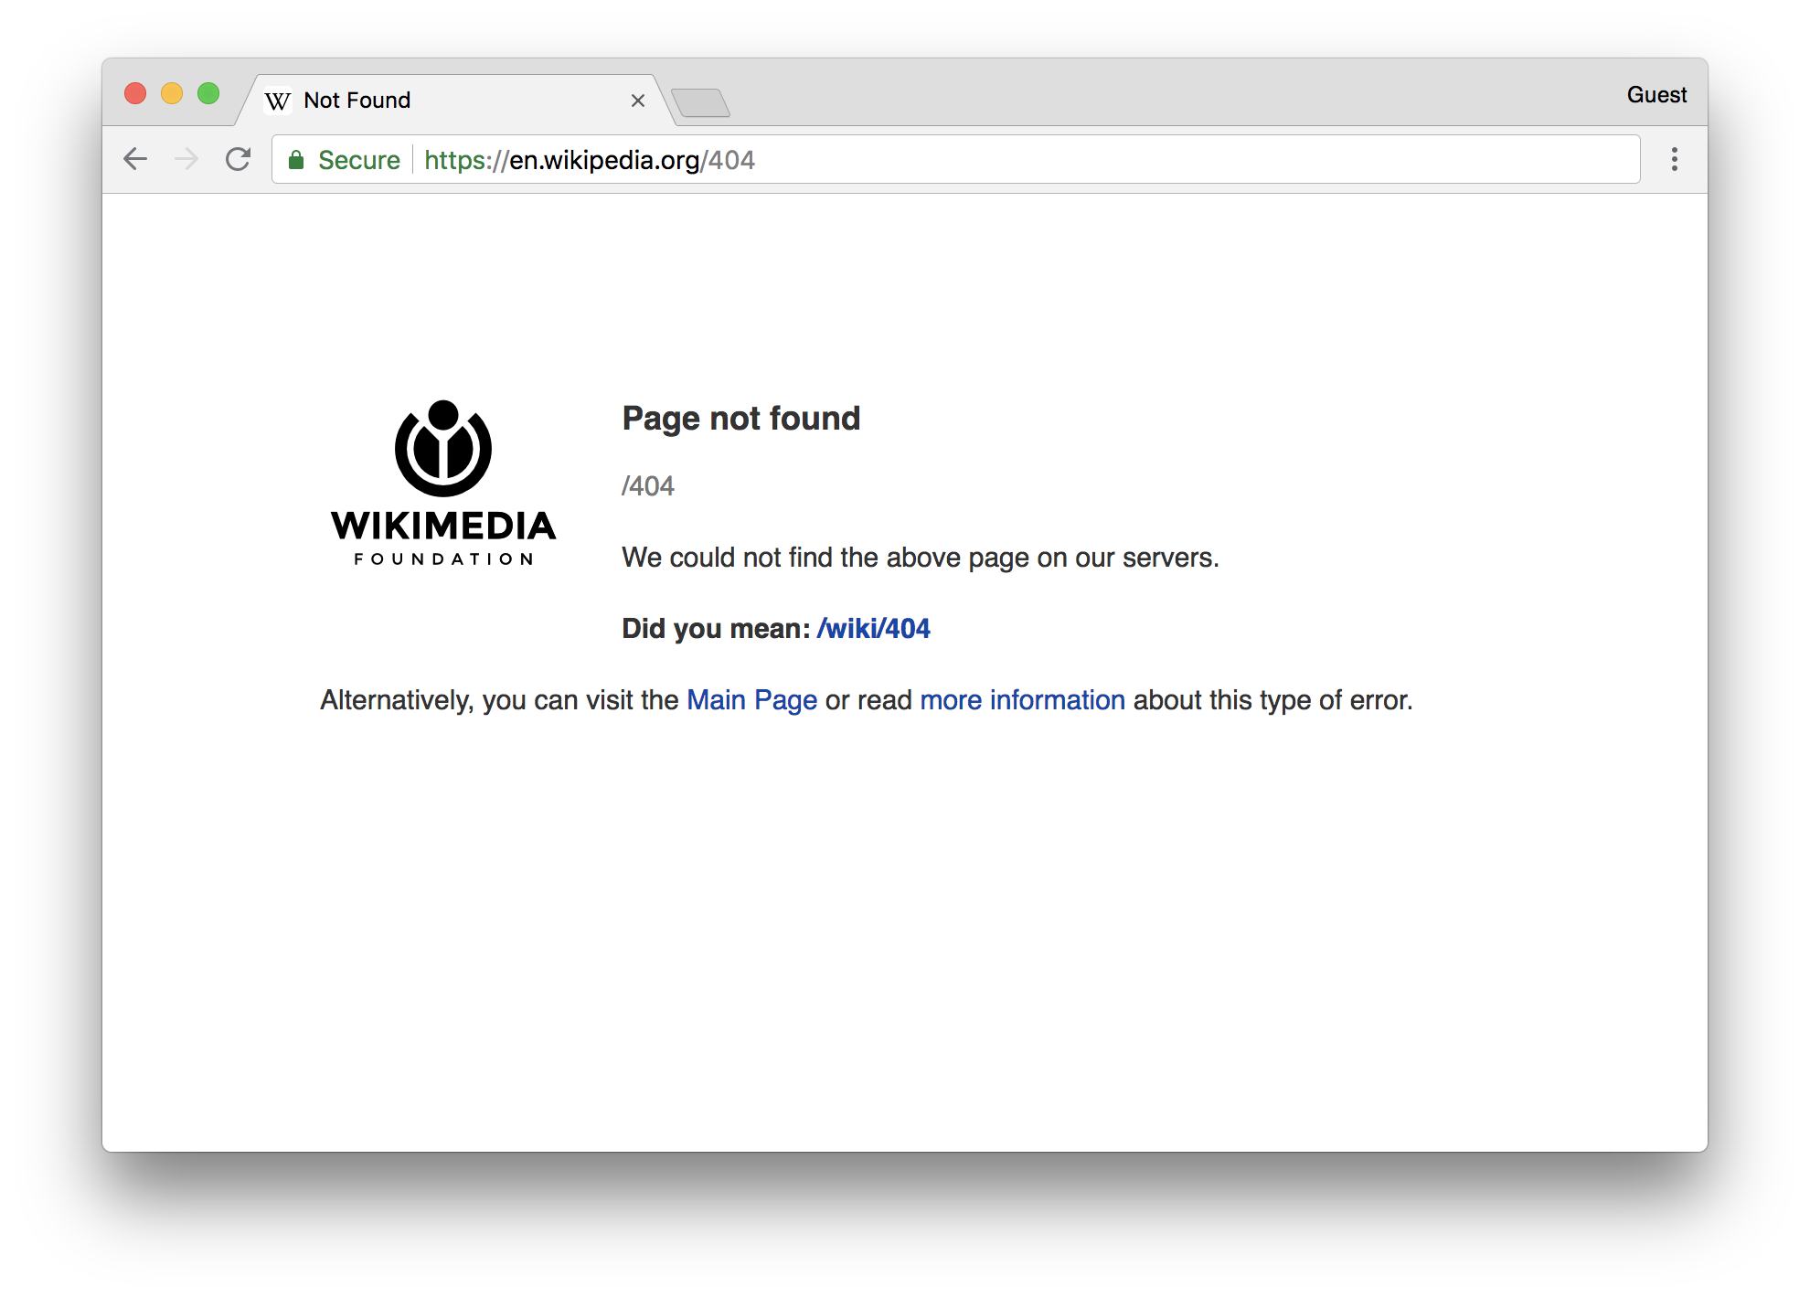
Task: Click the Wikipedia favicon in the tab
Action: (x=278, y=101)
